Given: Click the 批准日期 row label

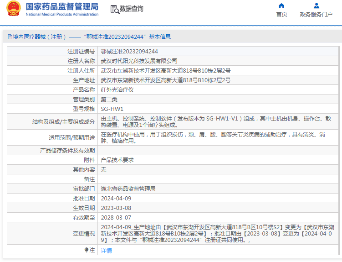Looking at the screenshot, I should tap(84, 199).
